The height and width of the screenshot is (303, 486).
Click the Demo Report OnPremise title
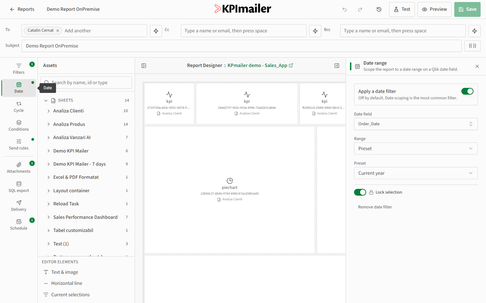[x=73, y=9]
